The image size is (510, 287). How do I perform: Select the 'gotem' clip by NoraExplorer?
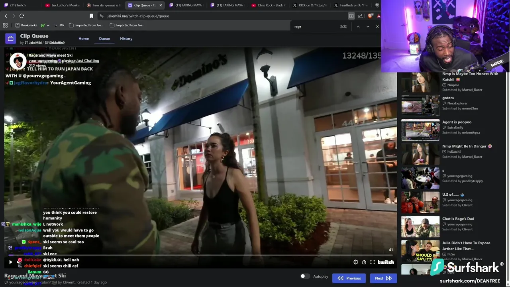(x=420, y=106)
